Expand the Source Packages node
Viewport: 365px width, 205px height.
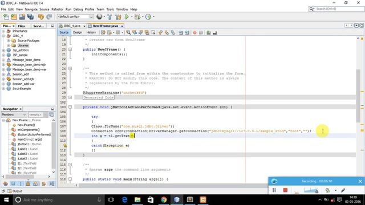[9, 40]
